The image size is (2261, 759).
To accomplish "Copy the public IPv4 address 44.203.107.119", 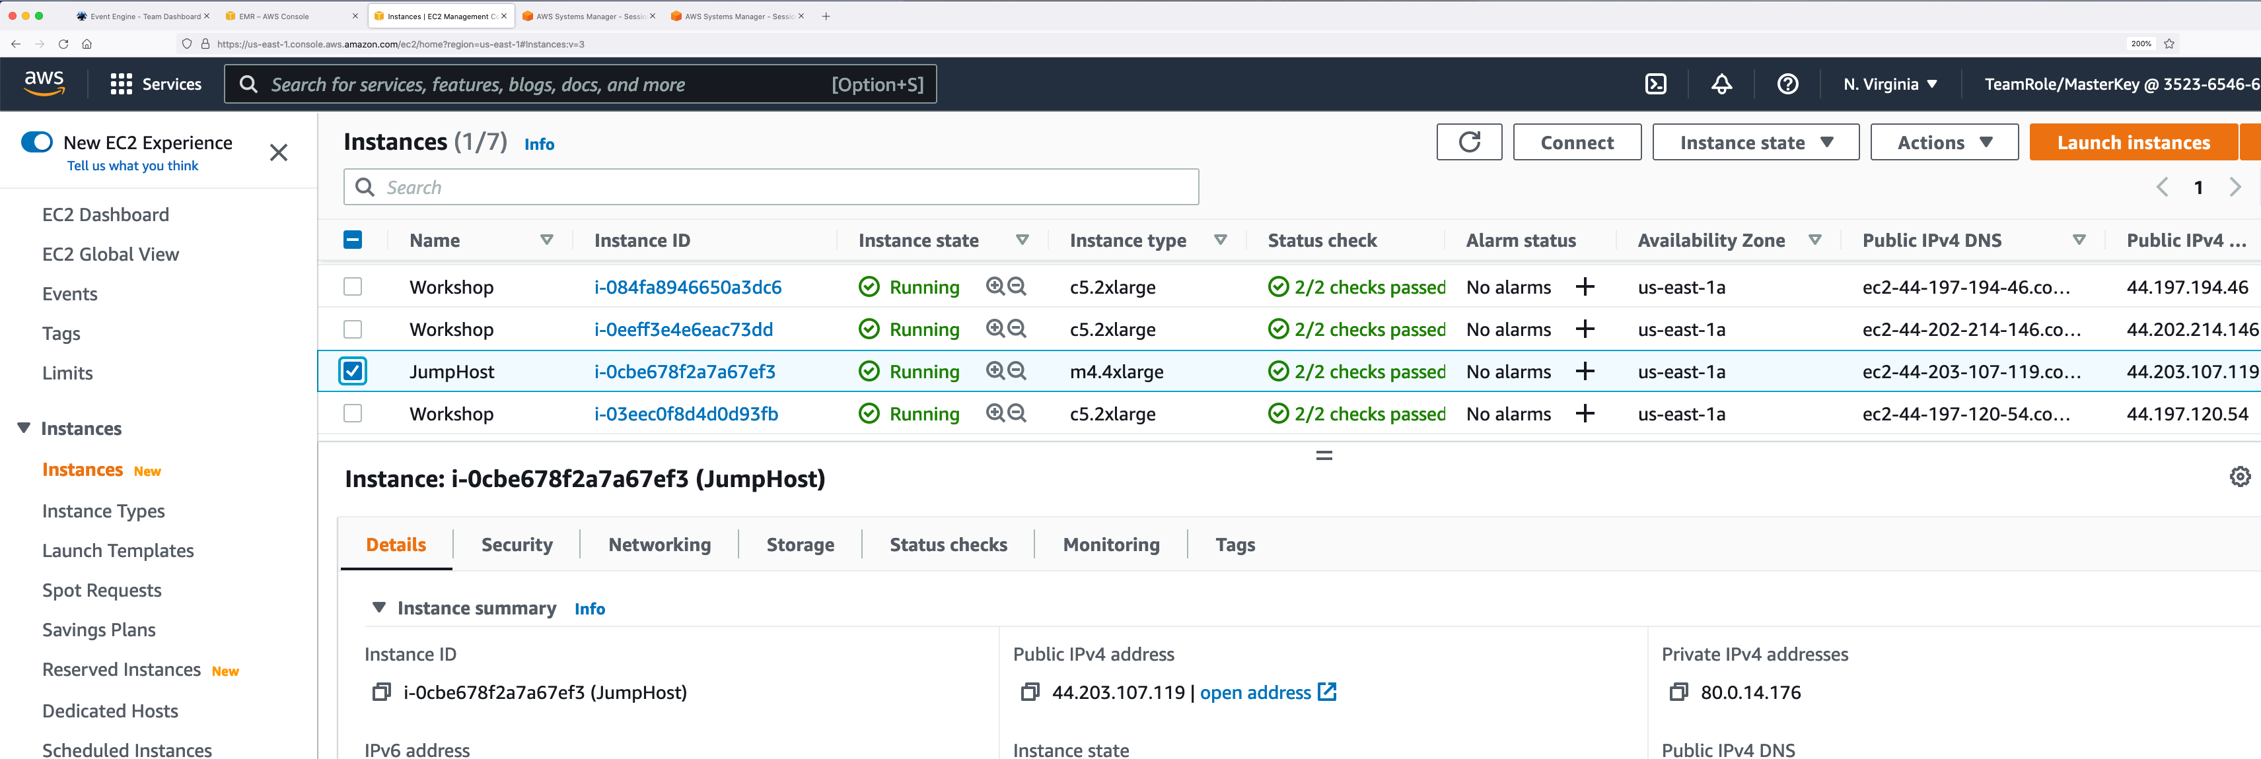I will click(x=1030, y=692).
